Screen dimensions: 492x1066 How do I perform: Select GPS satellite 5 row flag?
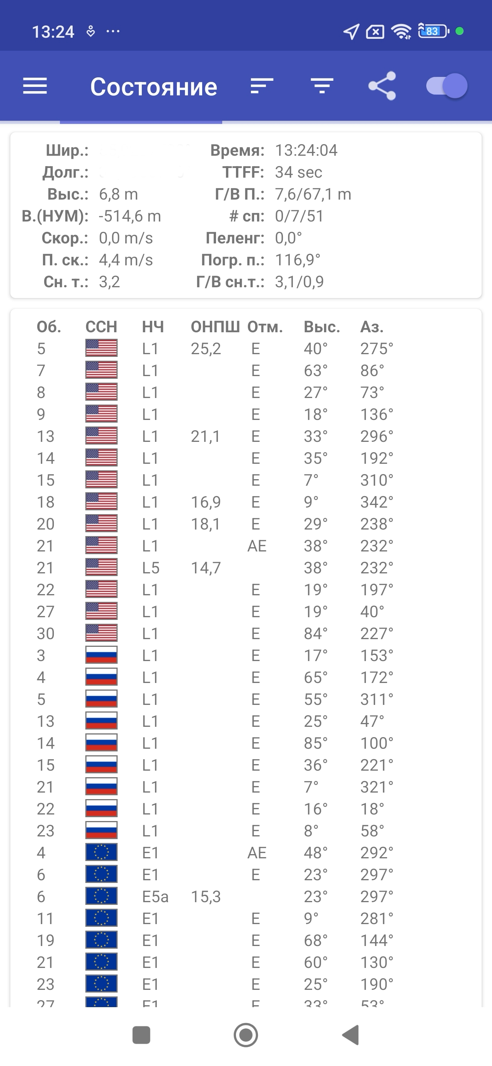click(x=101, y=348)
